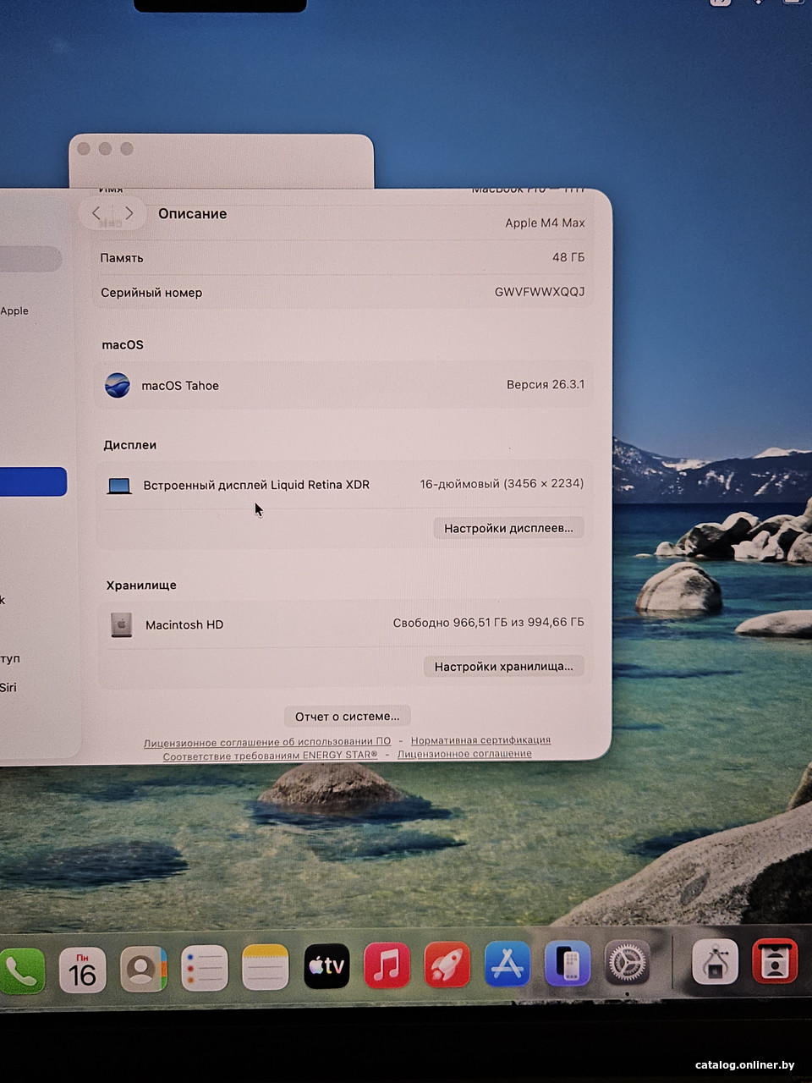Open the yellow Notes app in Dock
Screen dimensions: 812x1083
point(266,967)
